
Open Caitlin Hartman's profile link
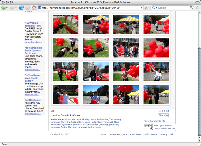(x=69, y=127)
